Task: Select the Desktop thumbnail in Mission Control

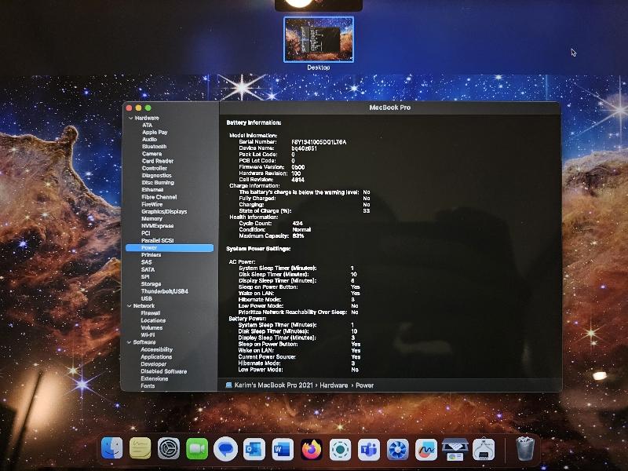Action: pyautogui.click(x=319, y=39)
